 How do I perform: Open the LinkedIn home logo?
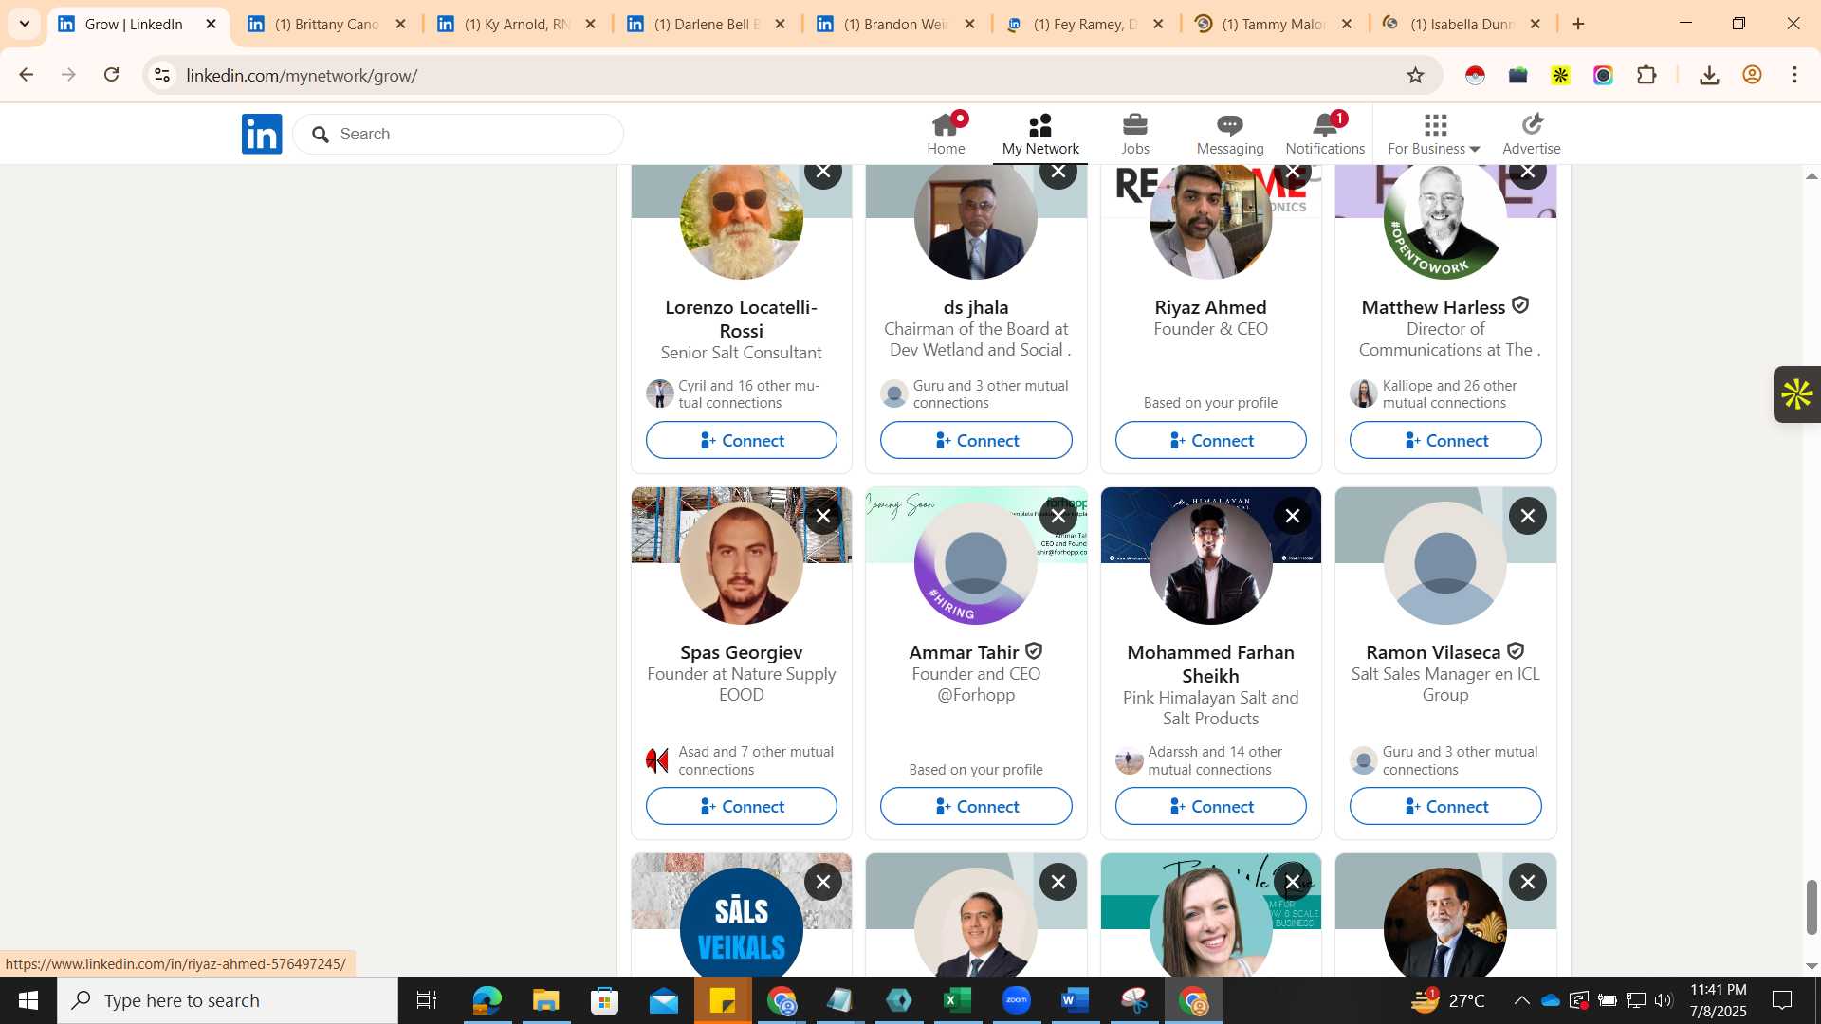coord(262,134)
